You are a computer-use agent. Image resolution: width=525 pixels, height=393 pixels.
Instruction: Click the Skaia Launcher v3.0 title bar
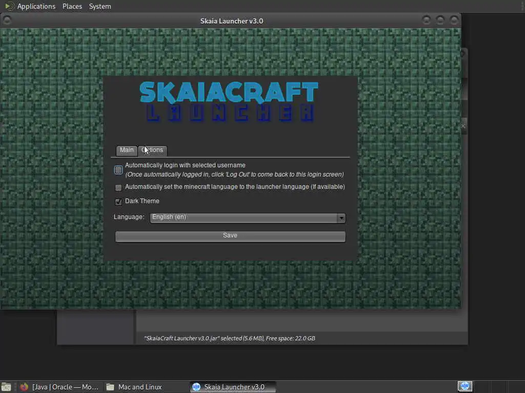pos(232,21)
